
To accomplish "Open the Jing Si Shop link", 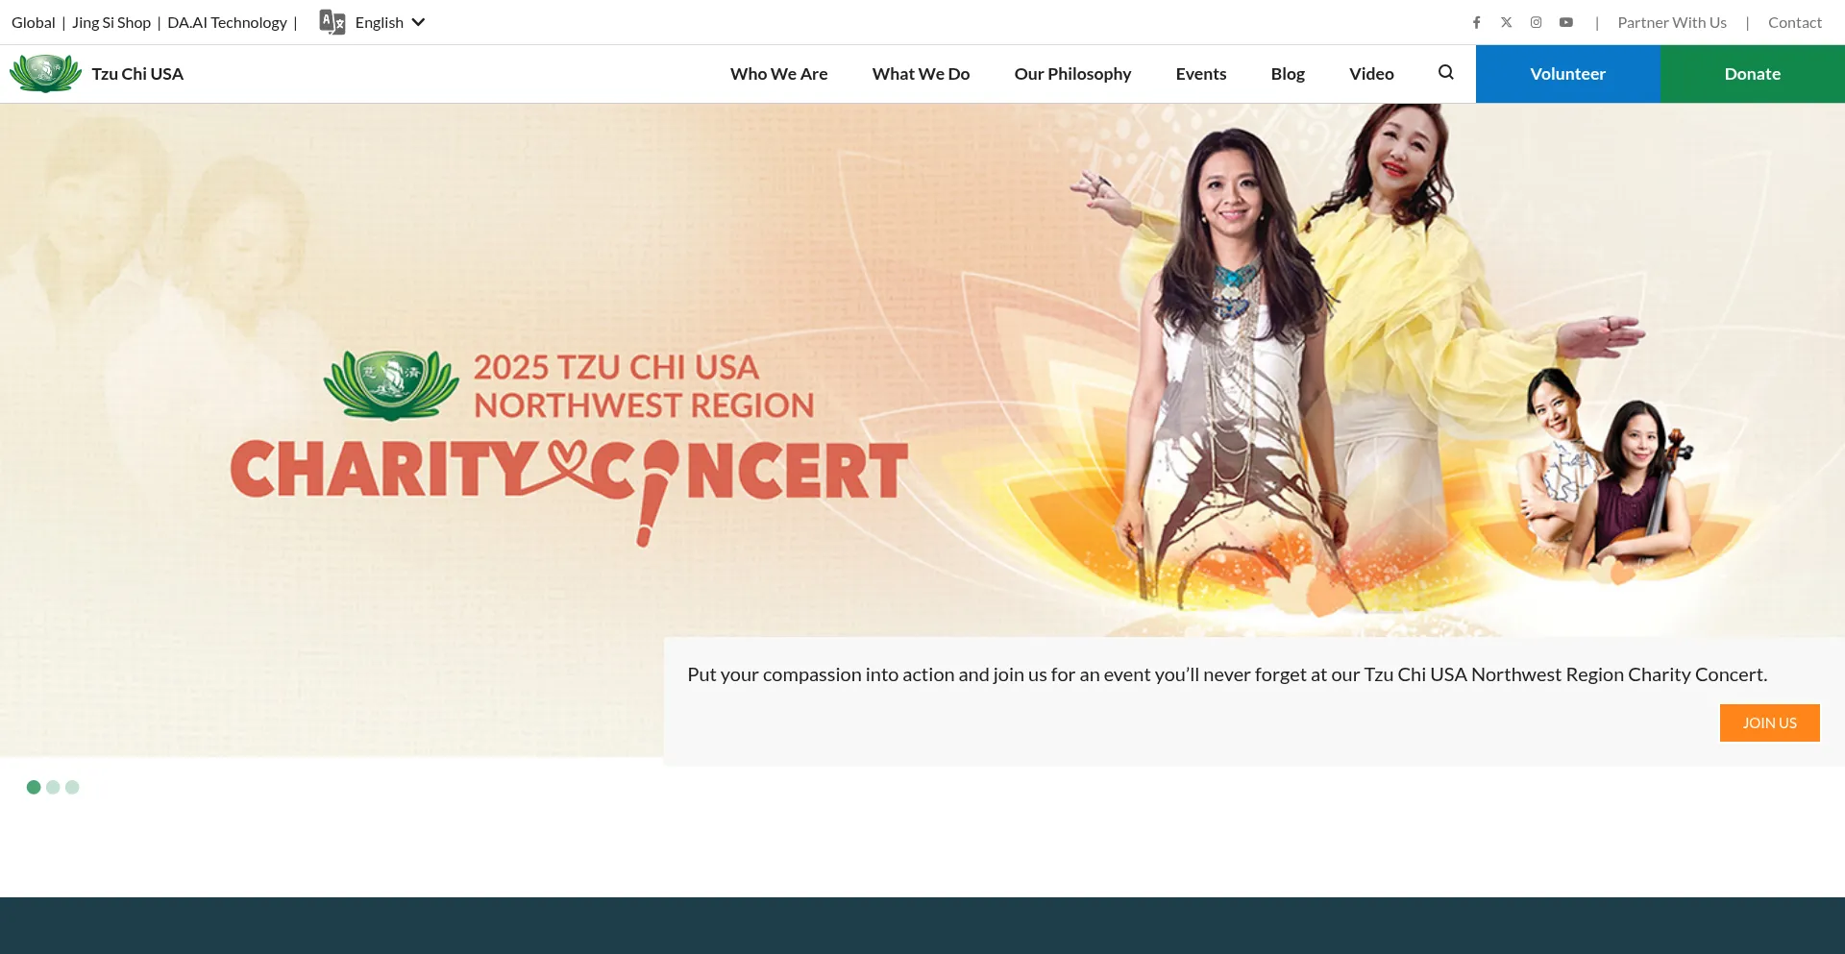I will pos(111,22).
